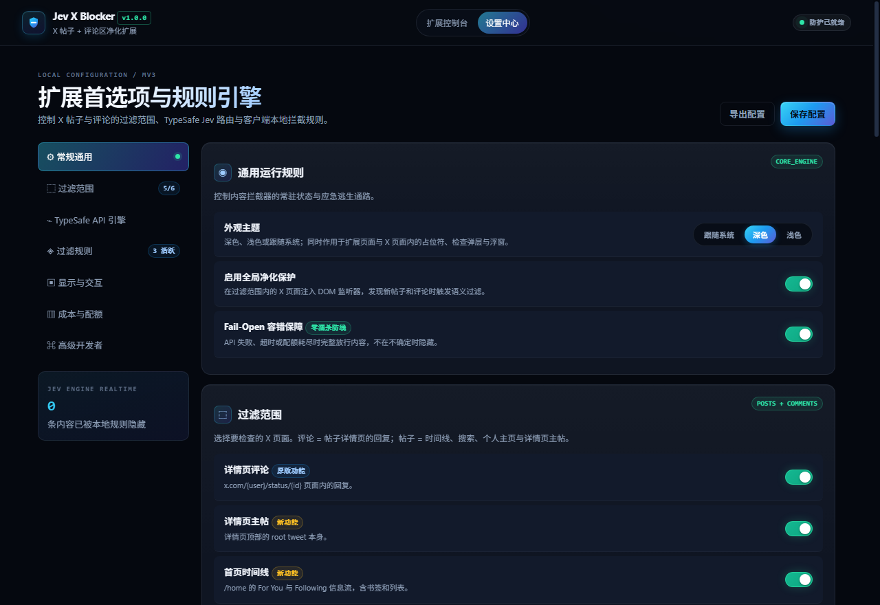Click the 新功能 badge beside 详情页主帖
Screen dimensions: 880x605
[287, 522]
